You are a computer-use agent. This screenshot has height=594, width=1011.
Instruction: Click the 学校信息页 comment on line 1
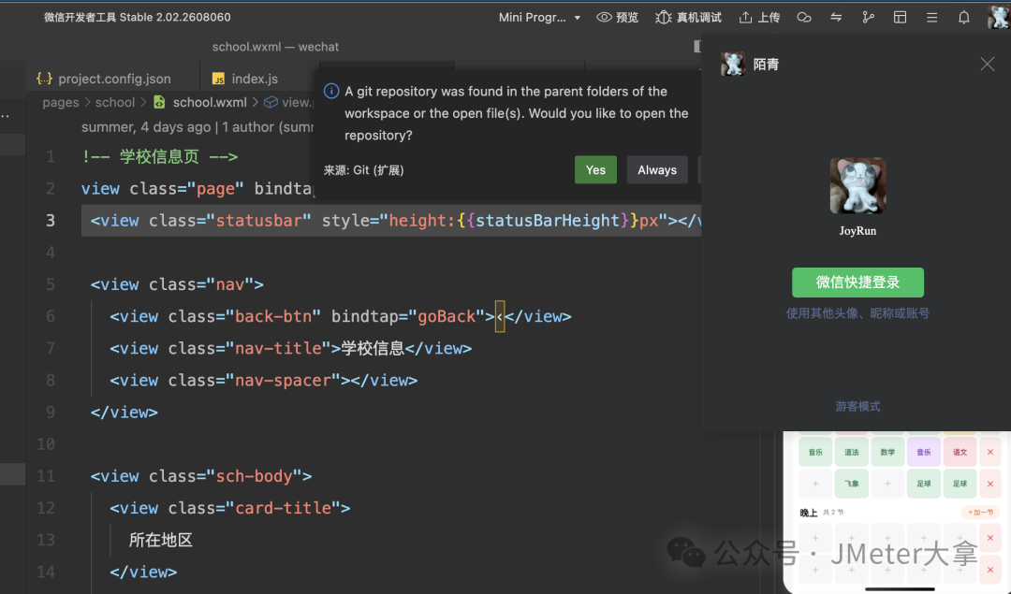[159, 156]
